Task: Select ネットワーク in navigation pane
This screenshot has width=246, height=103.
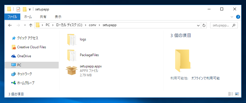Action: click(x=25, y=74)
